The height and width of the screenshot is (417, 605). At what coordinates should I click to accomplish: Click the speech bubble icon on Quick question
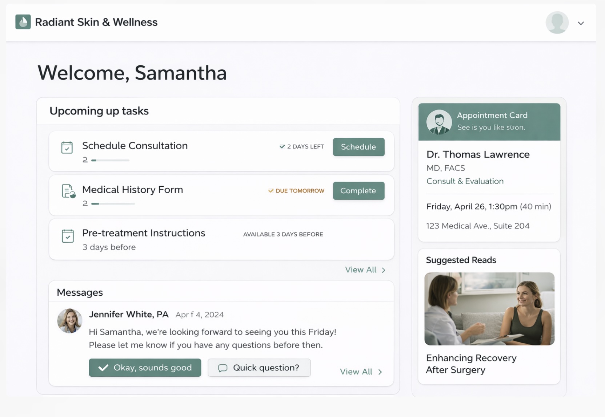tap(223, 368)
